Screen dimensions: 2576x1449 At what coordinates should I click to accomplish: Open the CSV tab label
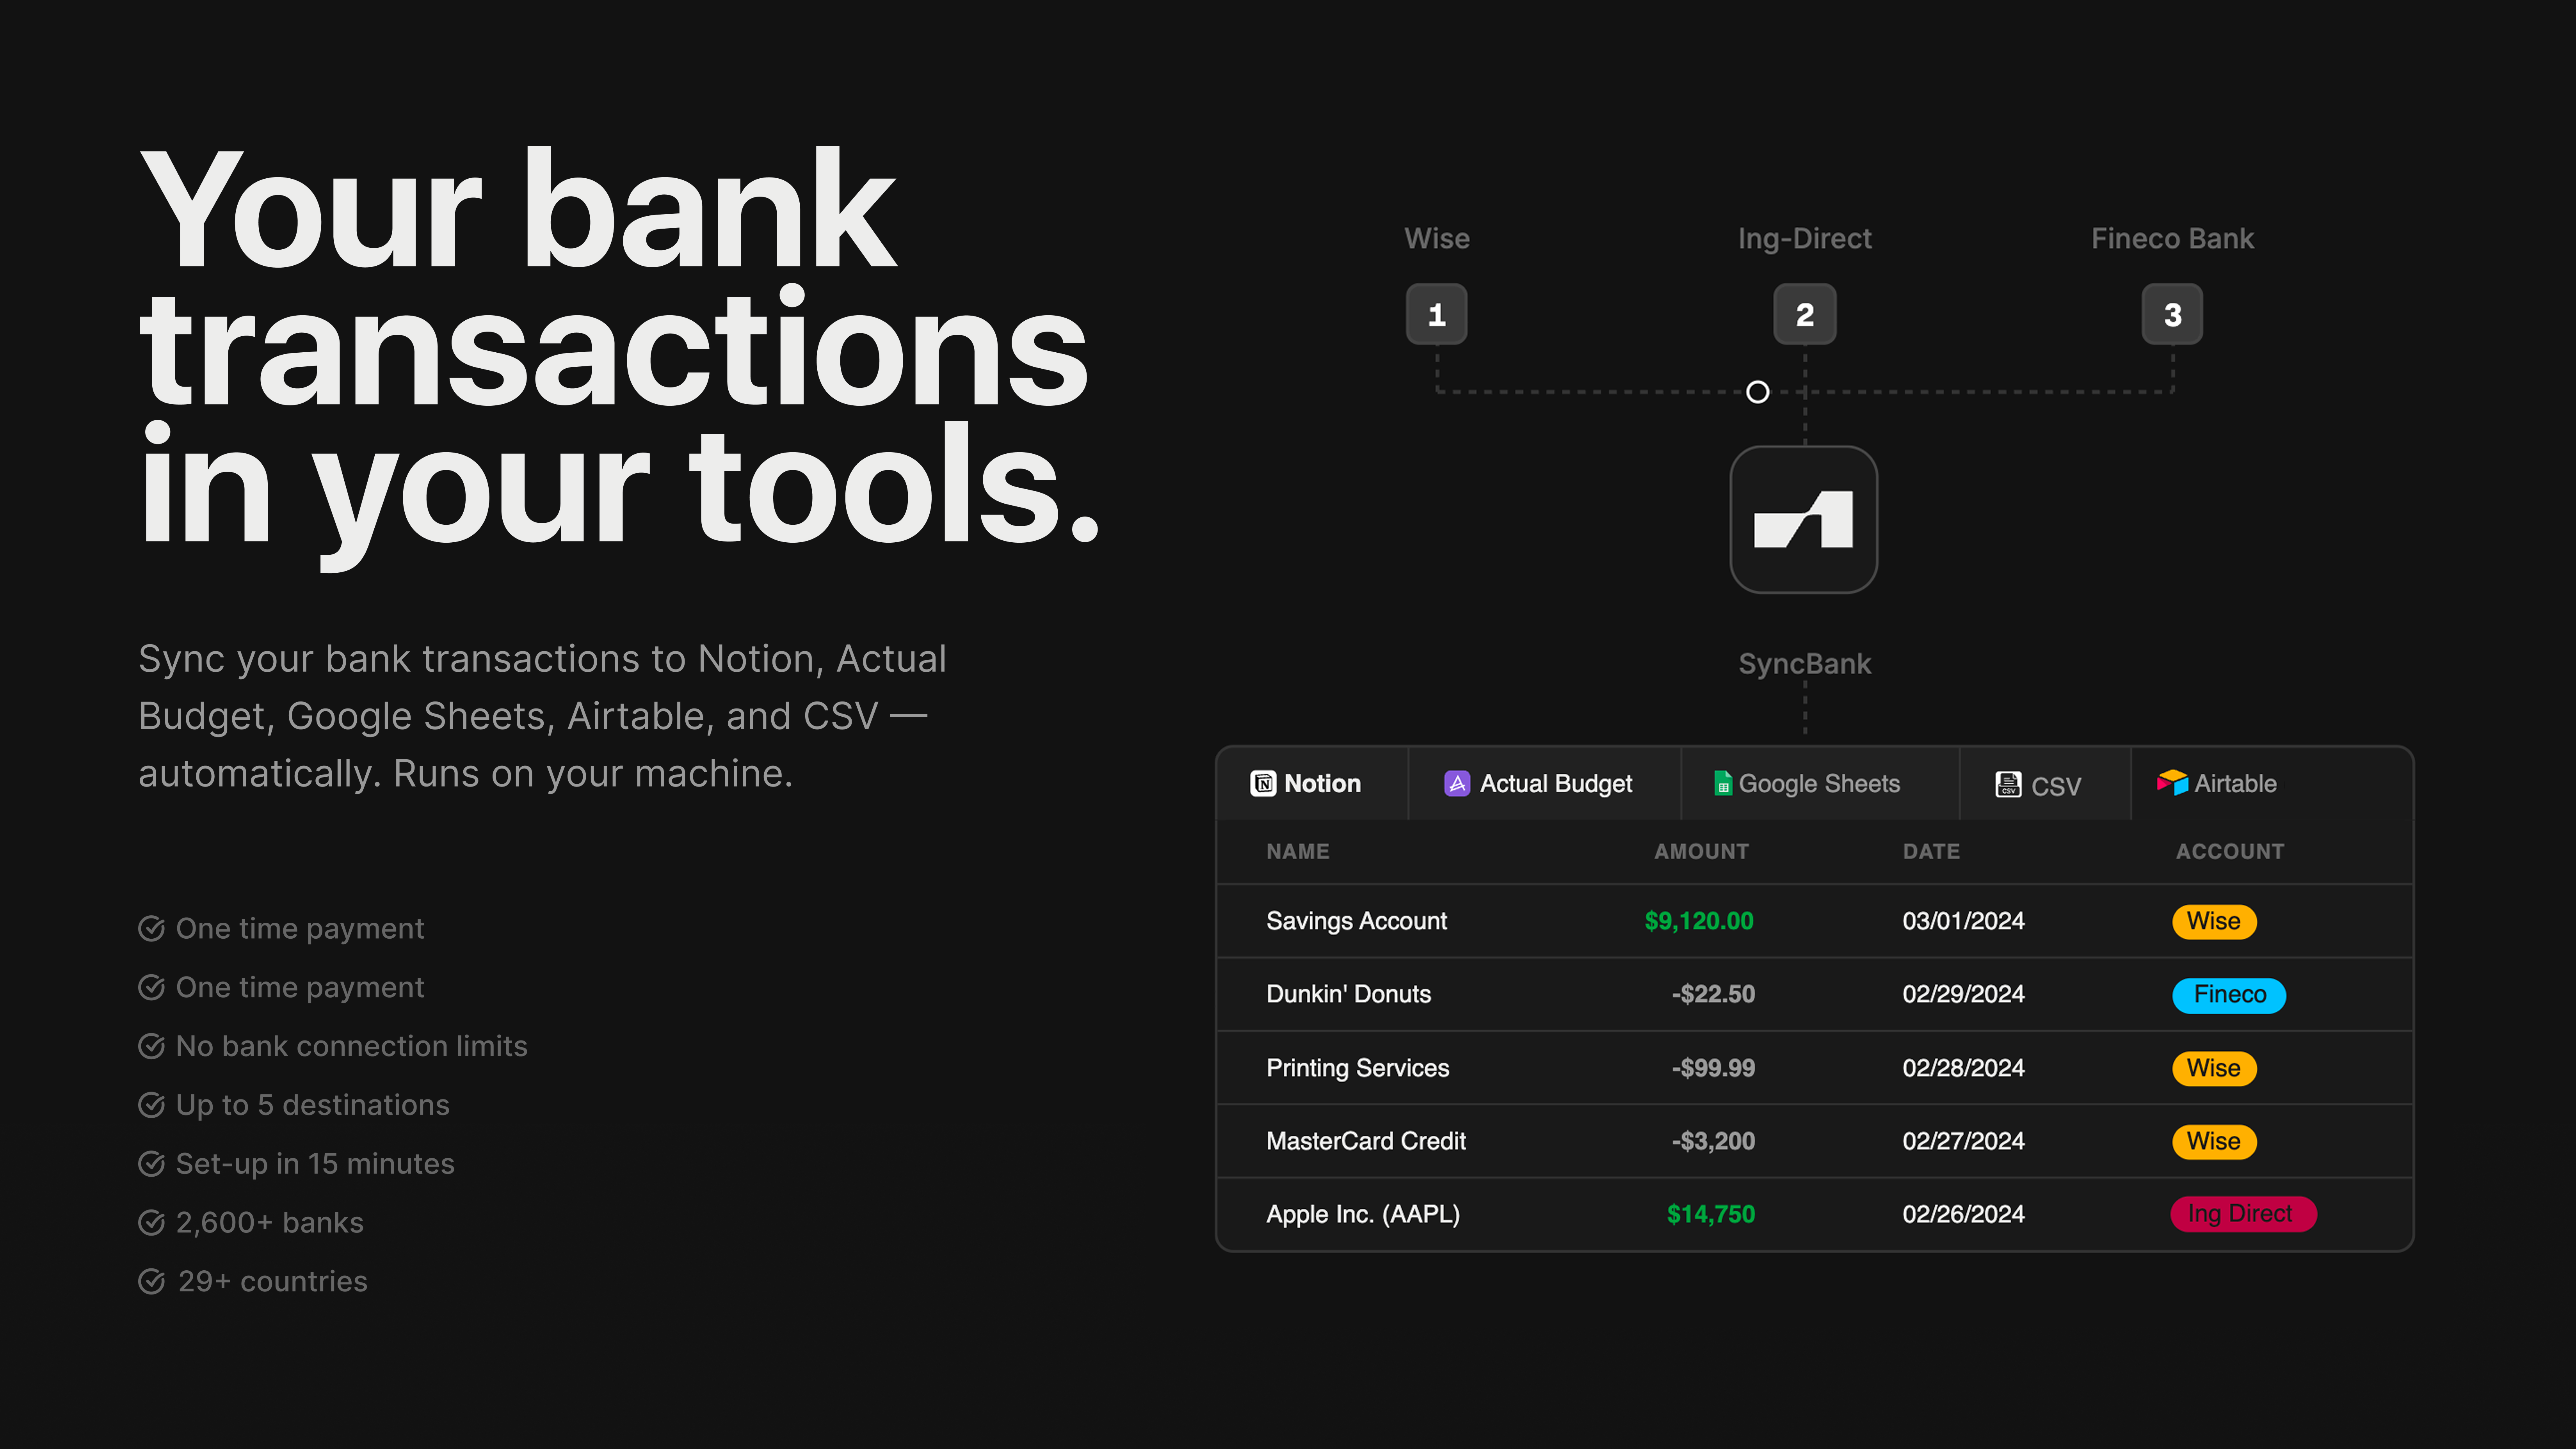(2056, 787)
